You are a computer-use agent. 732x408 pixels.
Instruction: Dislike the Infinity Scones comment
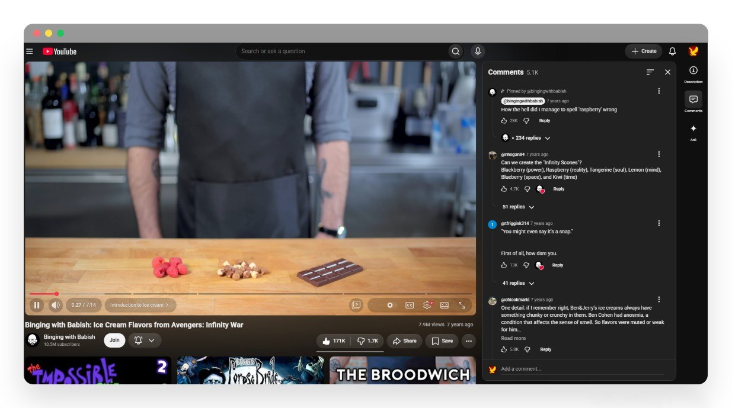pyautogui.click(x=528, y=189)
